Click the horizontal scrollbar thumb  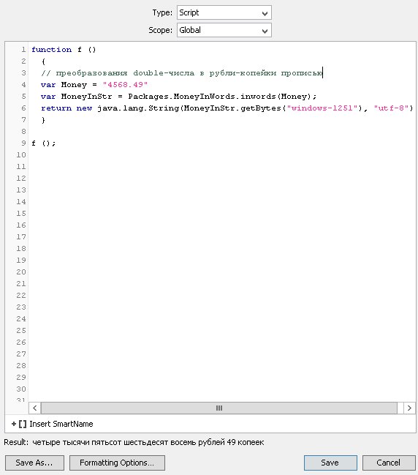(219, 408)
